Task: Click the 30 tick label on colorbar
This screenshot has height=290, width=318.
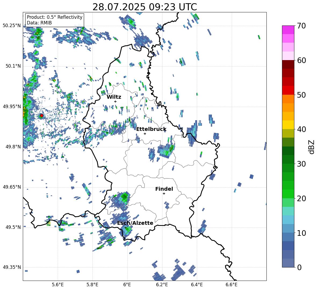Action: coord(301,164)
